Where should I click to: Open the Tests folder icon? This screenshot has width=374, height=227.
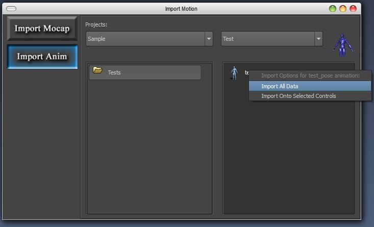(x=97, y=70)
